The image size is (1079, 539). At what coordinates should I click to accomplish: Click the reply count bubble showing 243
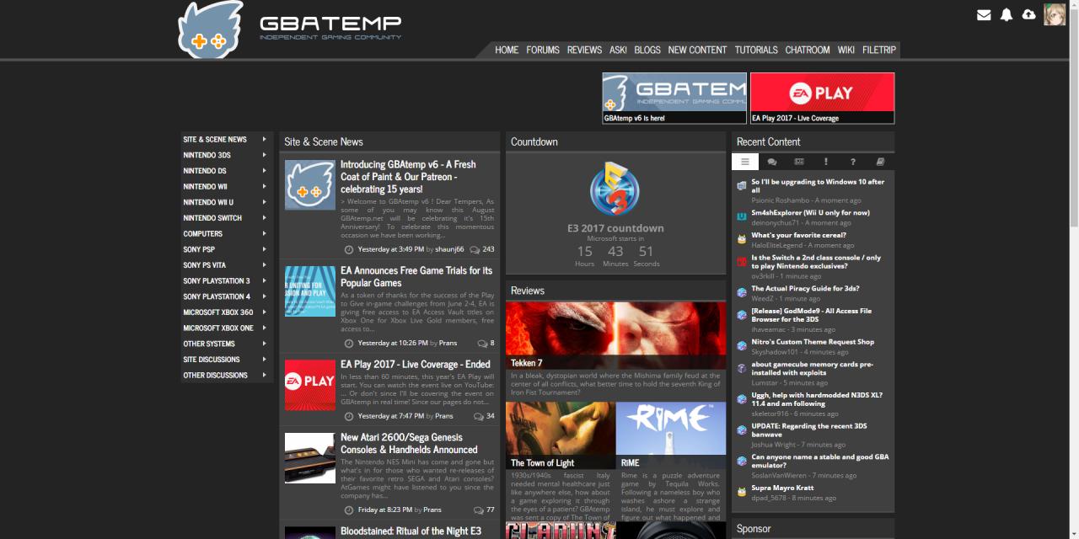point(483,249)
